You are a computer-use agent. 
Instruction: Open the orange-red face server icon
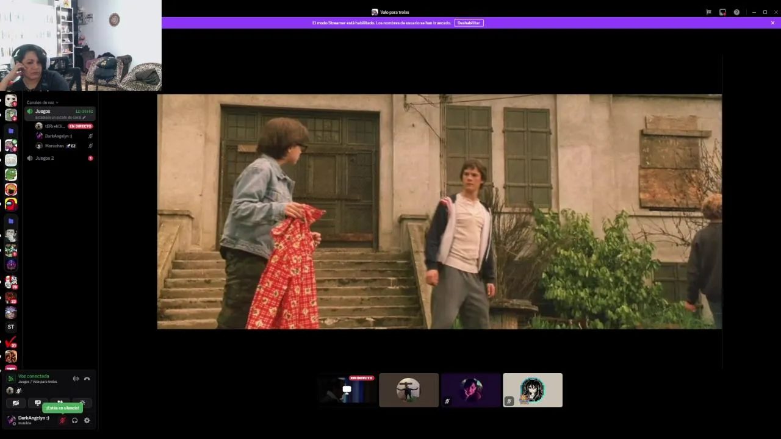(x=11, y=190)
